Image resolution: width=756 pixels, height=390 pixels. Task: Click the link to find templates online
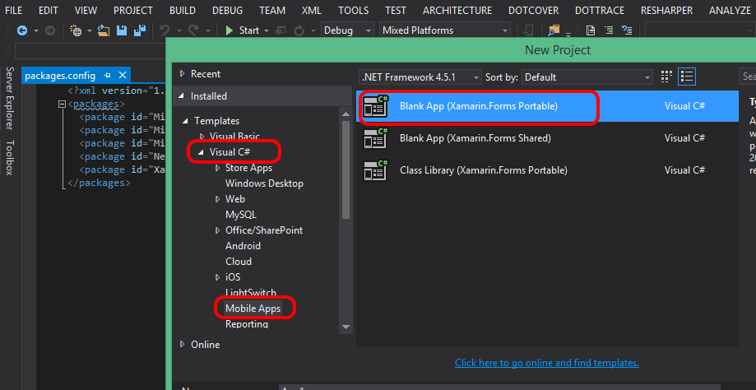547,363
